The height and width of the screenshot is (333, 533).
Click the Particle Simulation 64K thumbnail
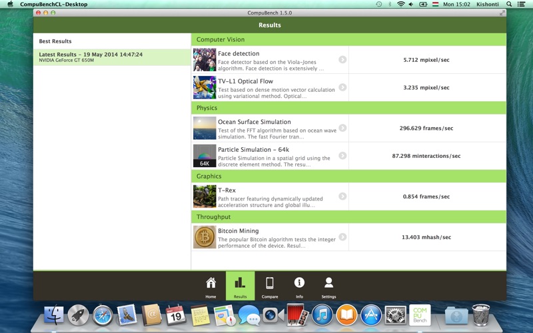pyautogui.click(x=205, y=156)
